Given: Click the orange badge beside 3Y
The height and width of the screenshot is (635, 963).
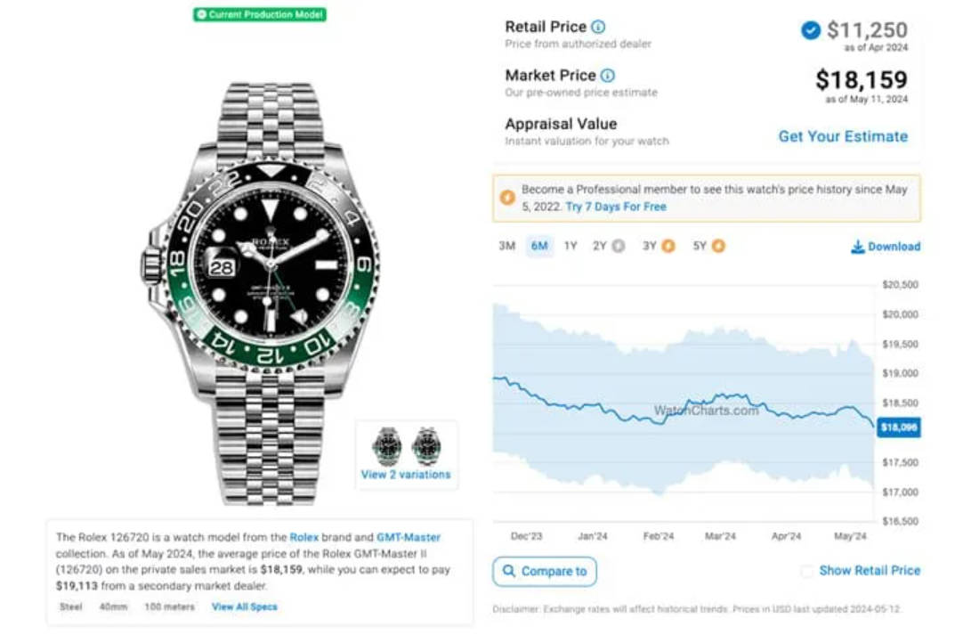Looking at the screenshot, I should tap(668, 246).
